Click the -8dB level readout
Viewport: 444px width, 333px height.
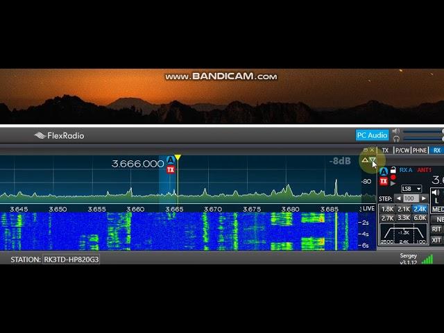point(340,161)
